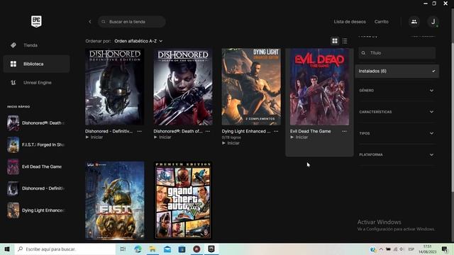The height and width of the screenshot is (255, 454).
Task: Go back with the arrow button
Action: (90, 22)
